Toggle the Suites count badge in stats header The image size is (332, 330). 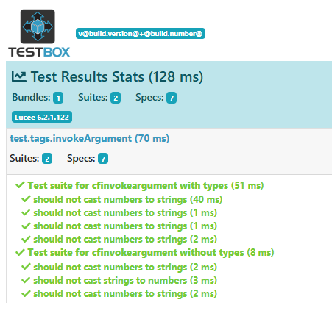116,98
